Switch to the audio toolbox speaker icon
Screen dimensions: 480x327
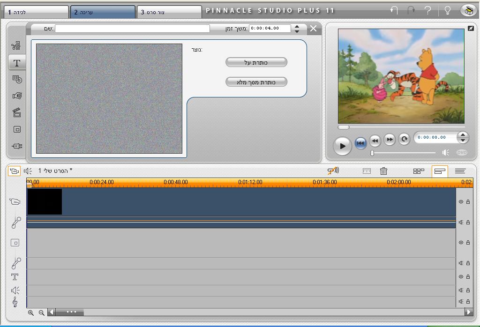pyautogui.click(x=28, y=171)
